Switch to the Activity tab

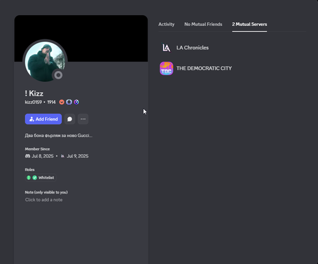[x=167, y=24]
